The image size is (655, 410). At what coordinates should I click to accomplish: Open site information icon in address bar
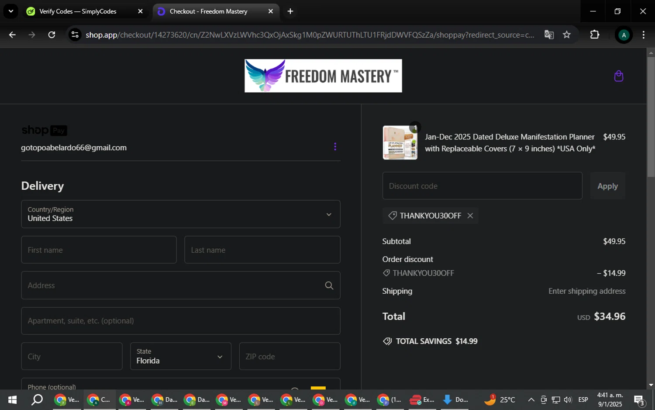point(75,35)
